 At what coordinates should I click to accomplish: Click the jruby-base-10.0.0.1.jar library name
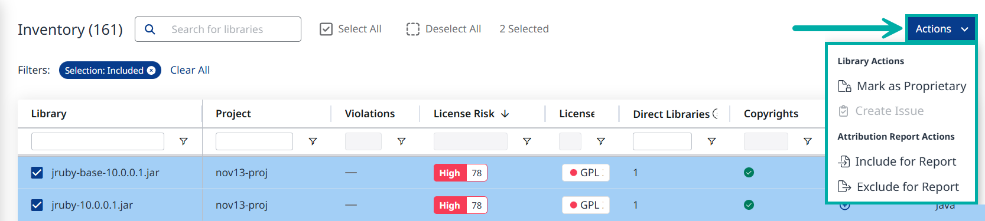(x=105, y=173)
